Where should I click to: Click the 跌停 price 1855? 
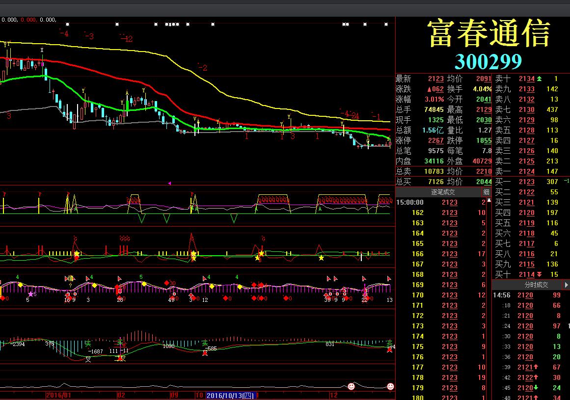click(484, 140)
